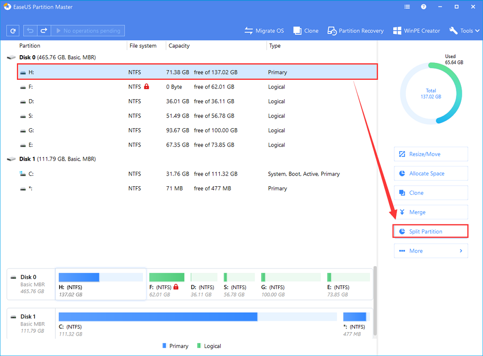Click the H: (NTFS) block in disk map
Screen dimensions: 483x356
pos(101,284)
